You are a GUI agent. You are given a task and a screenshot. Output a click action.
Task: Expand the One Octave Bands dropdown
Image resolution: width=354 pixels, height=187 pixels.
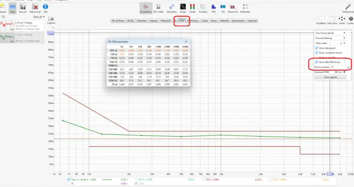click(331, 33)
